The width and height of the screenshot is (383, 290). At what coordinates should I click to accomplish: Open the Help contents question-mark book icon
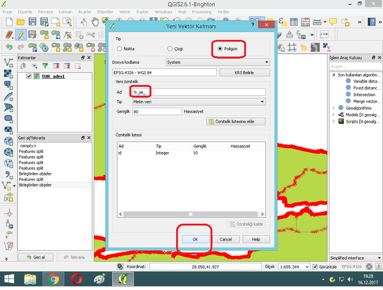372,22
